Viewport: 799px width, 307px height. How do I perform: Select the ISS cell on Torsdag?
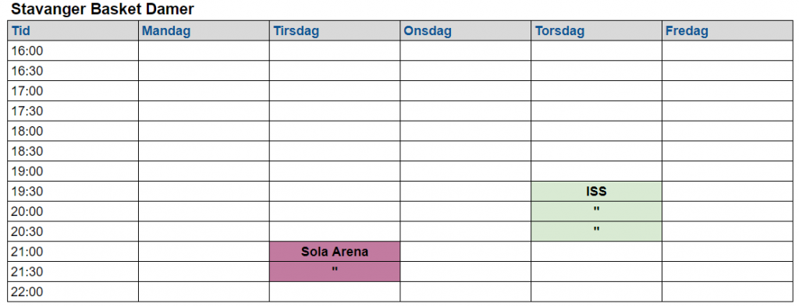(x=596, y=192)
